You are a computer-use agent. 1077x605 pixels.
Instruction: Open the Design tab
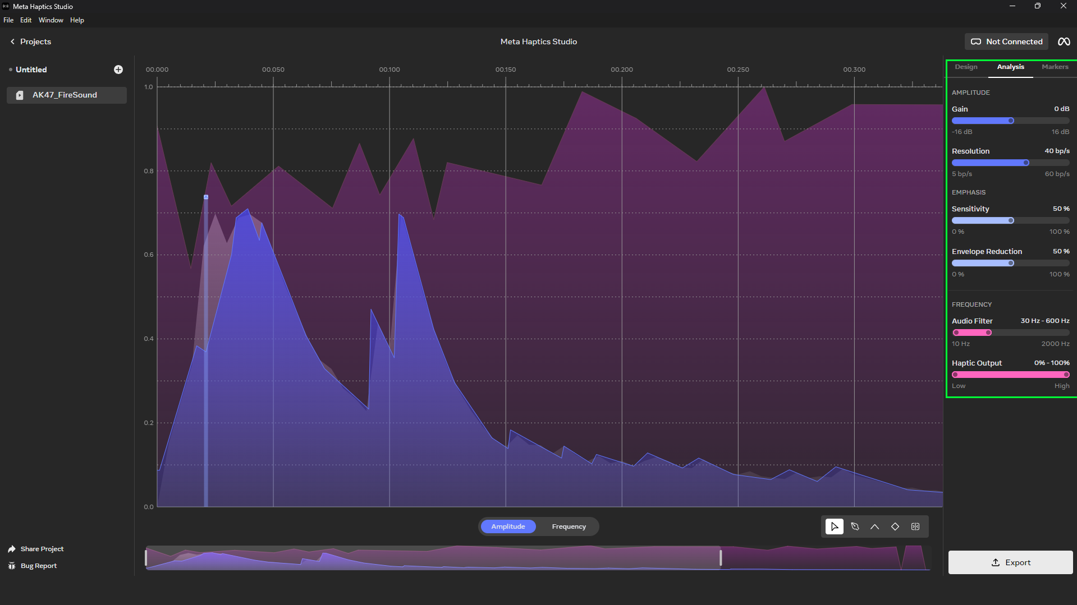click(966, 67)
